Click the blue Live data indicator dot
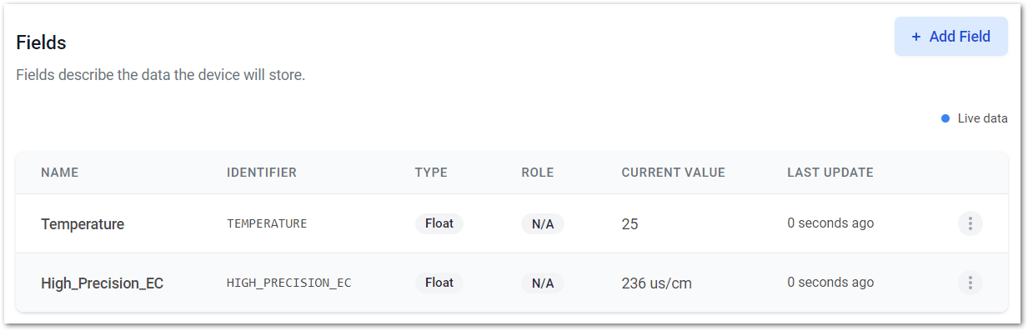Viewport: 1028px width, 331px height. tap(945, 118)
